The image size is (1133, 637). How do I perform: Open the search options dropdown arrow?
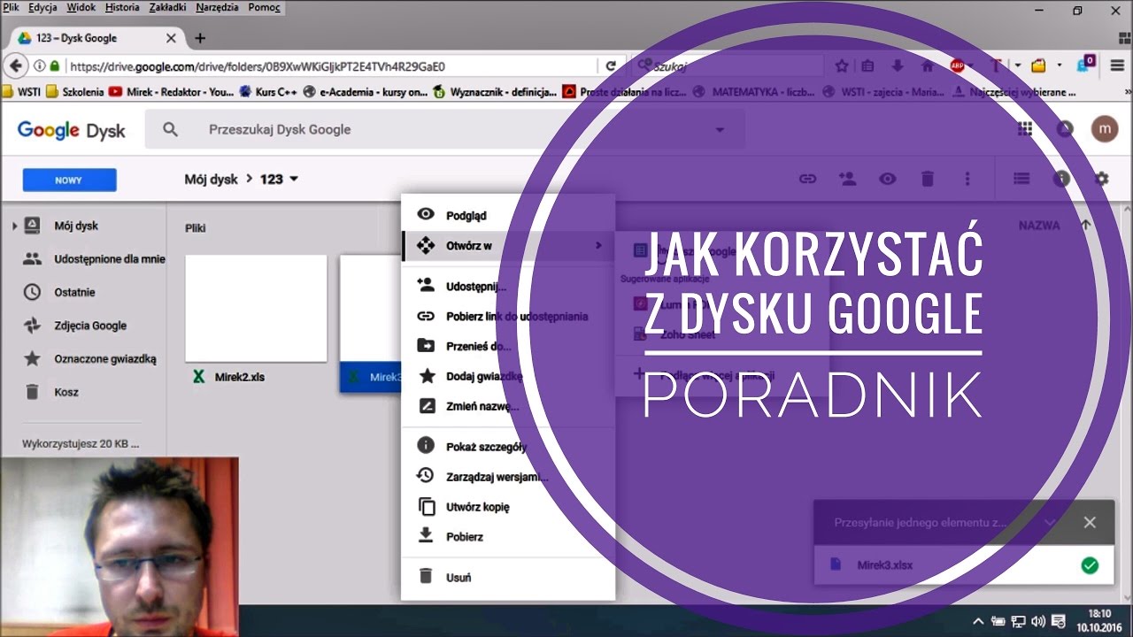[x=720, y=130]
